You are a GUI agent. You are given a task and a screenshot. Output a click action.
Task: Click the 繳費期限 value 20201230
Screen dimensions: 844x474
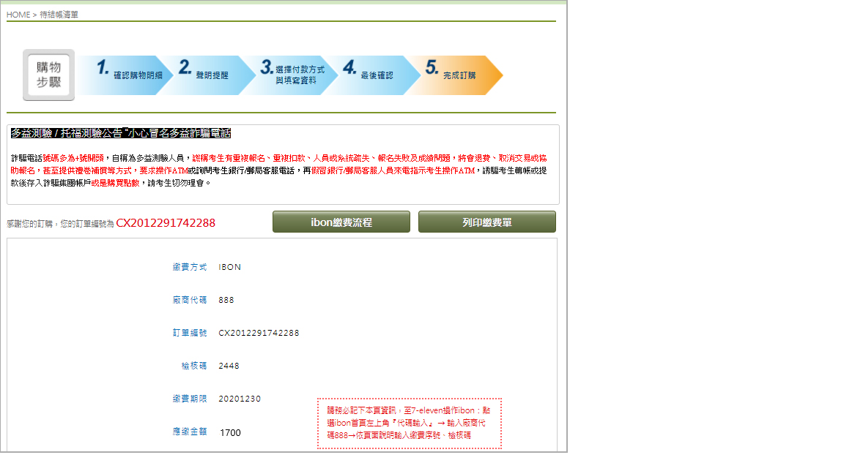pyautogui.click(x=240, y=399)
